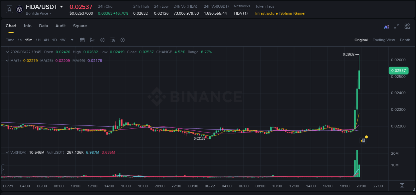Select the Time line-chart interval
This screenshot has width=416, height=195.
tap(10, 40)
